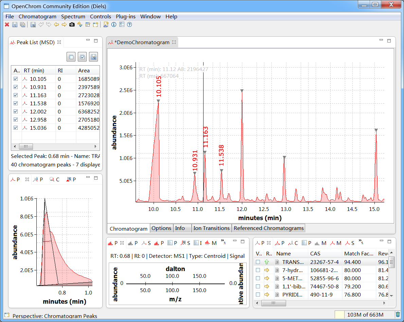Maximize the targets table panel
Viewport: 404px width, 322px height.
click(389, 241)
